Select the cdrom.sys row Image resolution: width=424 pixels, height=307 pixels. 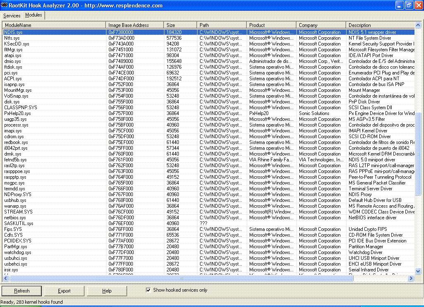point(209,137)
